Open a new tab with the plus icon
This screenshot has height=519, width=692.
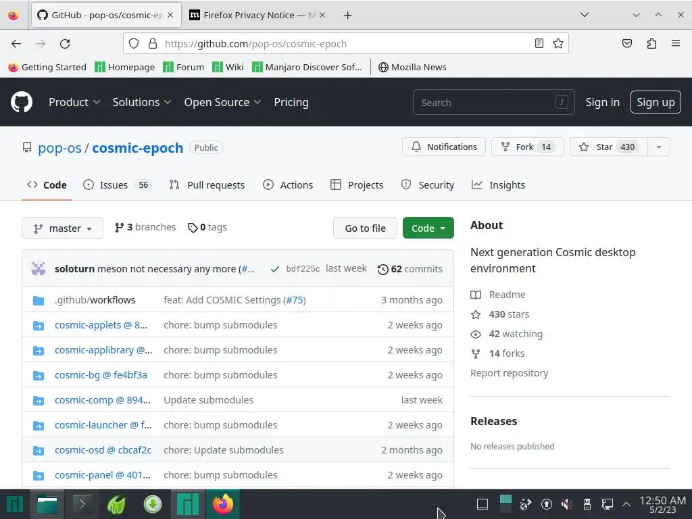(x=348, y=16)
